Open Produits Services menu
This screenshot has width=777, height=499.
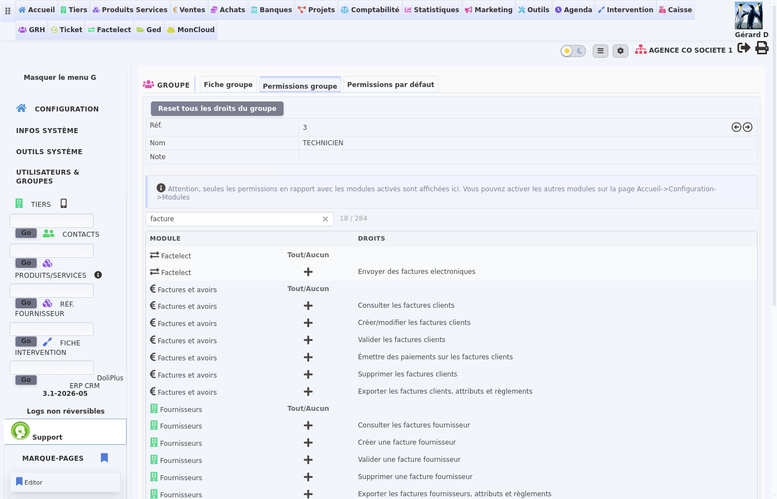(130, 10)
